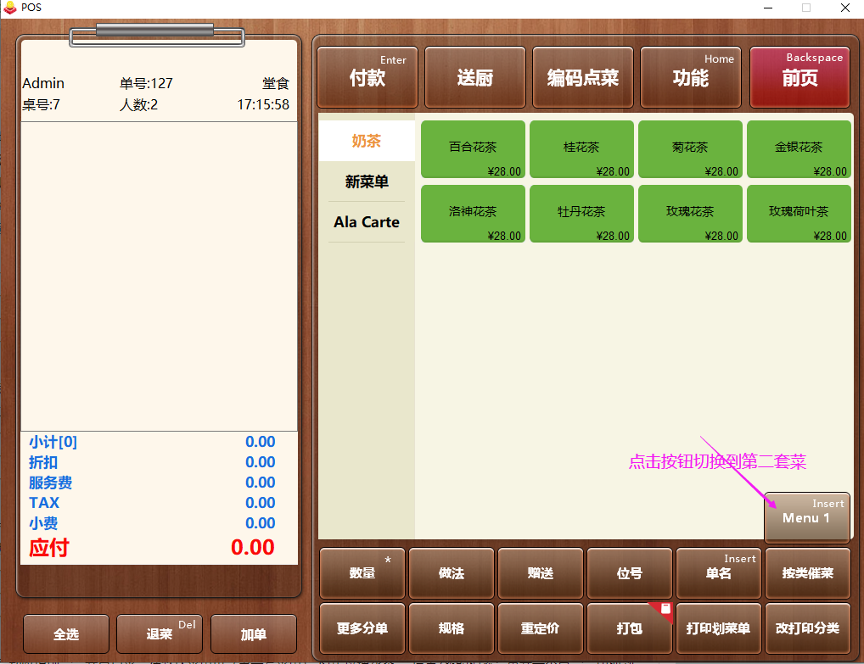Click the 17:15:58 order time
The width and height of the screenshot is (864, 664).
pos(263,104)
